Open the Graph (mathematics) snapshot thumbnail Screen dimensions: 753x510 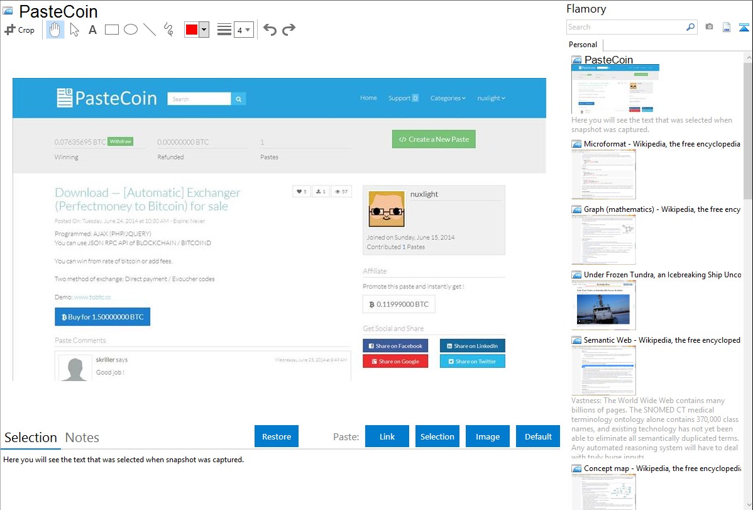[x=603, y=240]
